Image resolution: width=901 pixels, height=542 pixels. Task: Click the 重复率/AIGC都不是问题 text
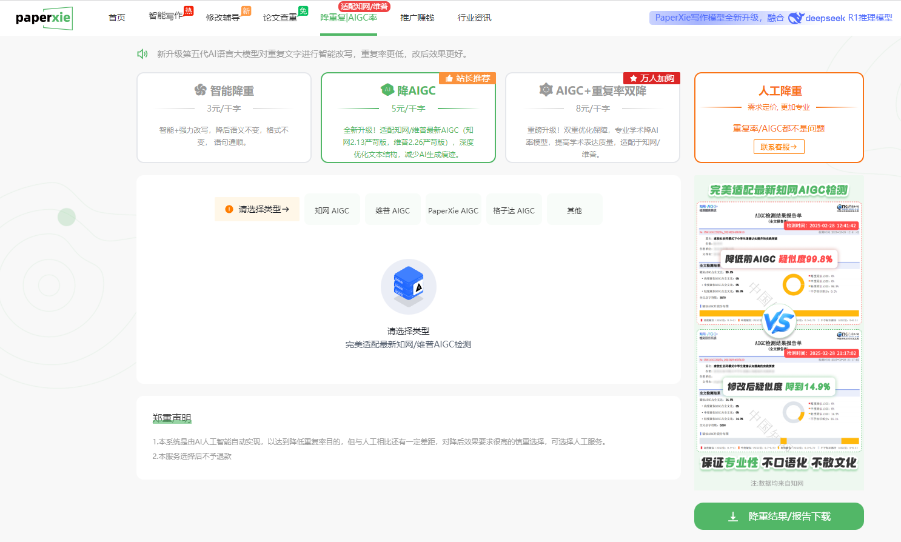click(779, 129)
